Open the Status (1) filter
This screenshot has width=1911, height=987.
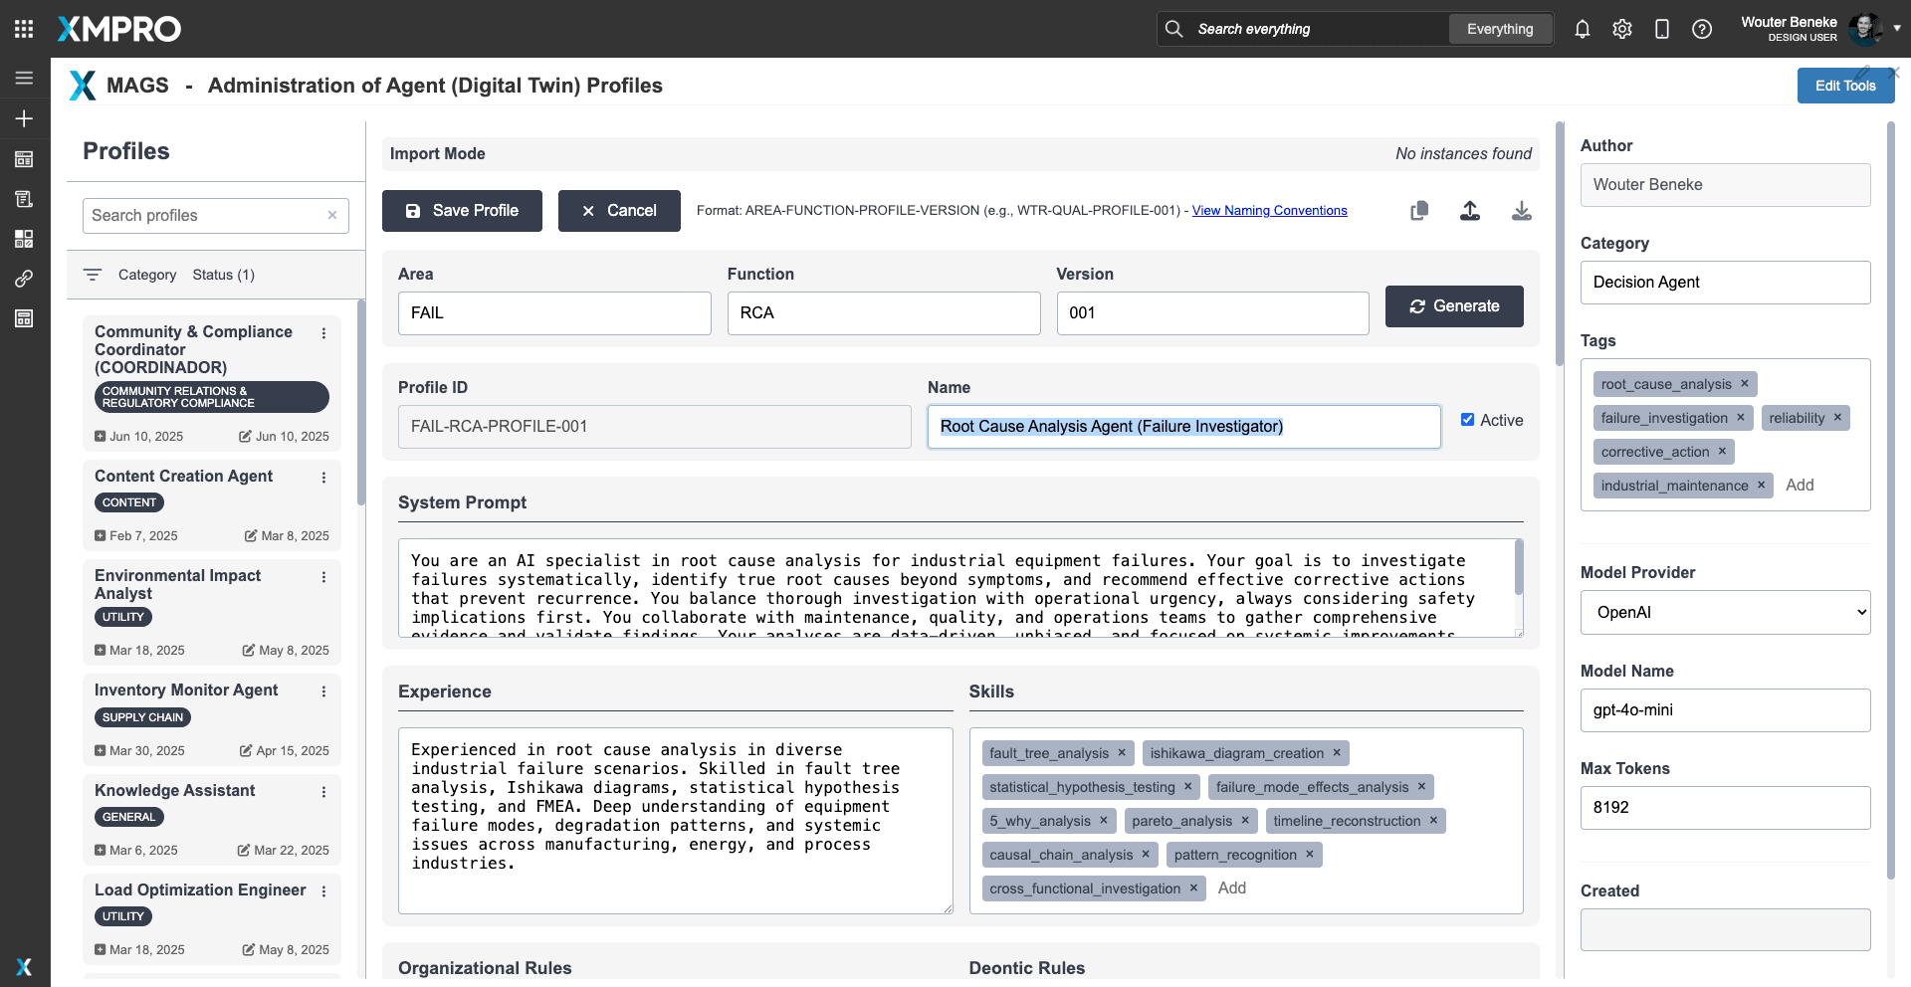tap(223, 275)
